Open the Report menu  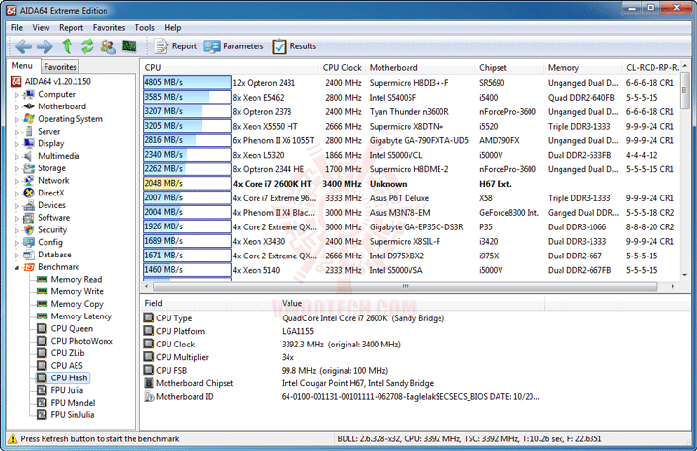tap(71, 27)
